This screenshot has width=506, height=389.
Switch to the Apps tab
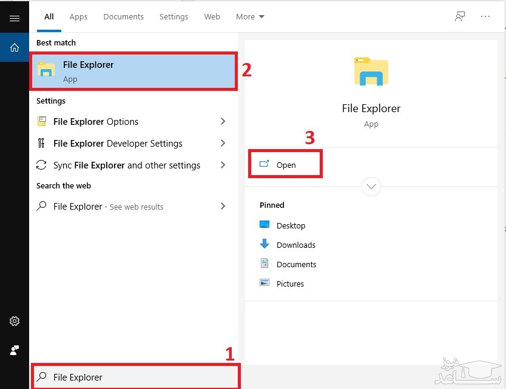tap(78, 17)
